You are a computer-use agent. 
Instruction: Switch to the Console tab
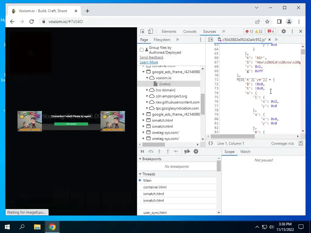[x=190, y=31]
